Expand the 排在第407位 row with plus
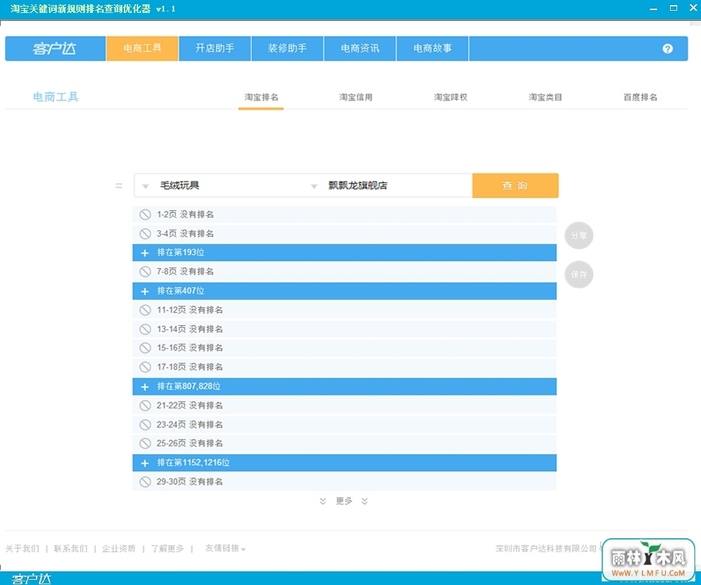Screen dimensions: 701x585 pos(145,291)
